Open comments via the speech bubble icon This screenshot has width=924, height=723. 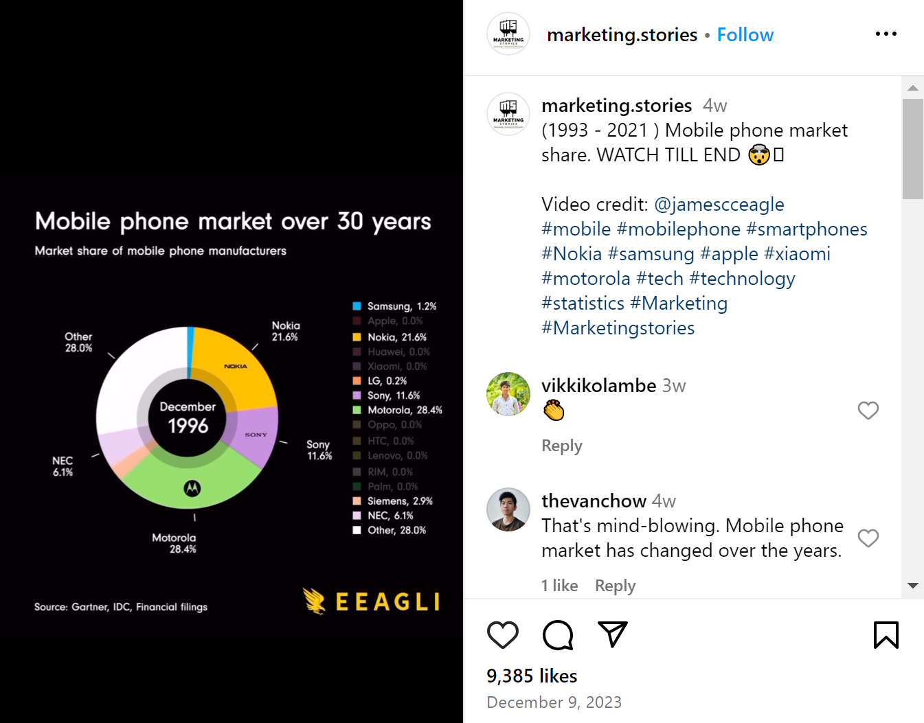(557, 635)
